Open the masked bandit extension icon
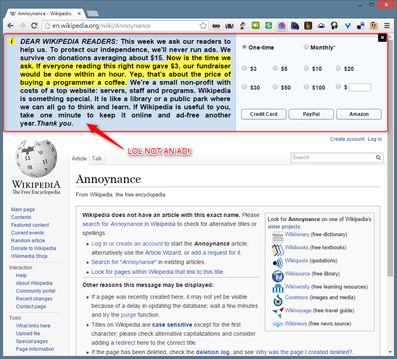 [216, 25]
